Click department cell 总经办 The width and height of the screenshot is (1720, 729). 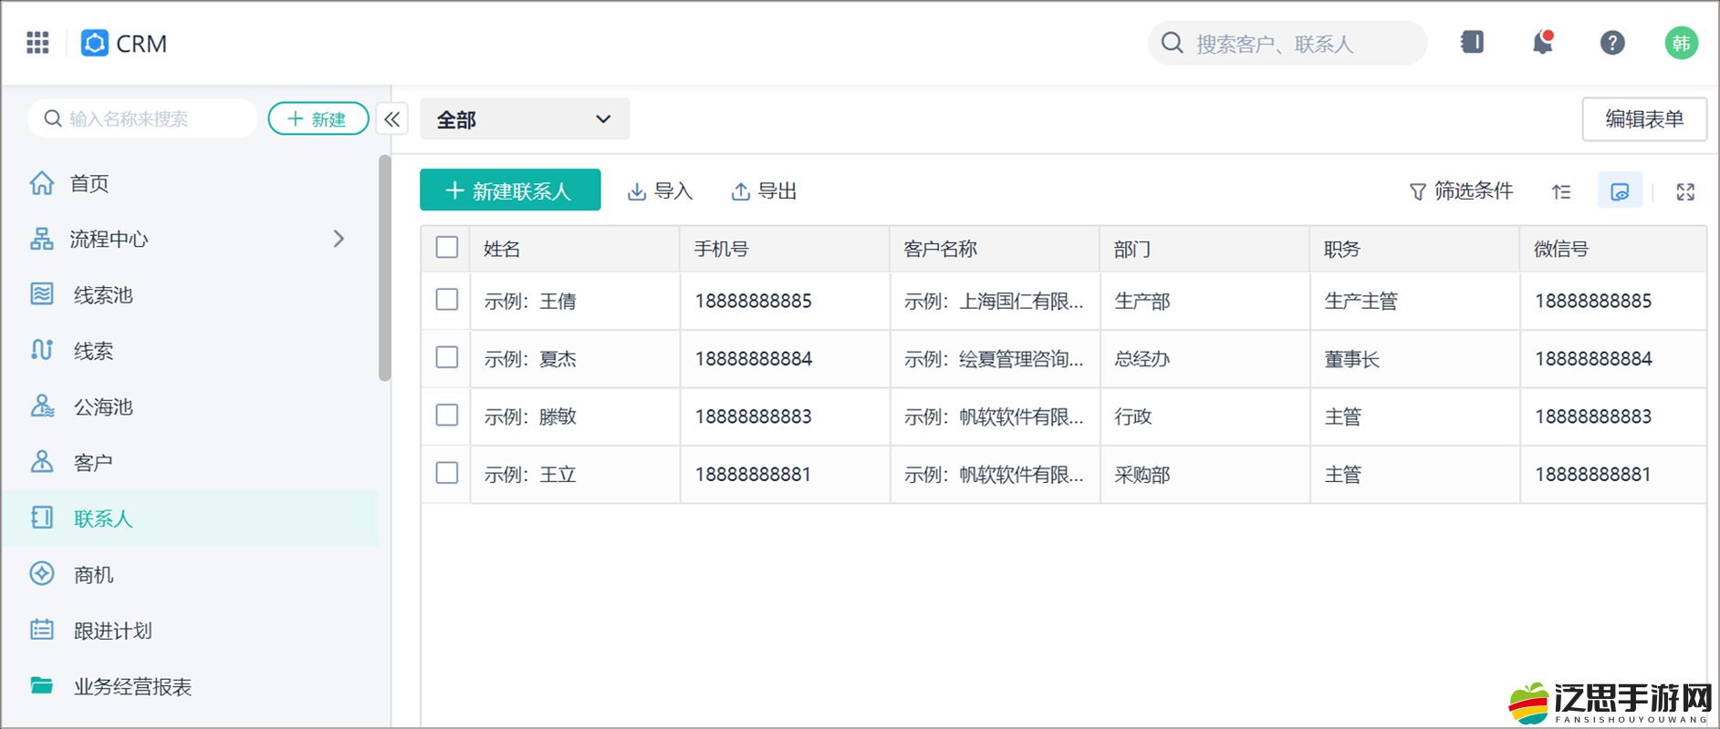[x=1142, y=359]
